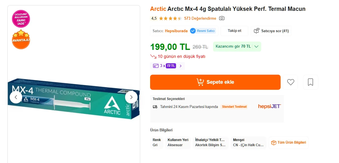The width and height of the screenshot is (339, 163).
Task: Expand the 3 x 72 TL installment chevron
Action: tap(180, 66)
